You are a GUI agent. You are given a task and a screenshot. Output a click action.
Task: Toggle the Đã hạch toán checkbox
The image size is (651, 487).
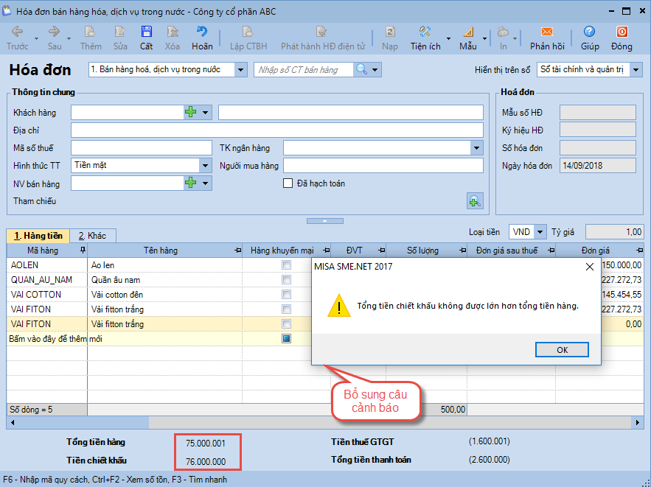click(288, 183)
